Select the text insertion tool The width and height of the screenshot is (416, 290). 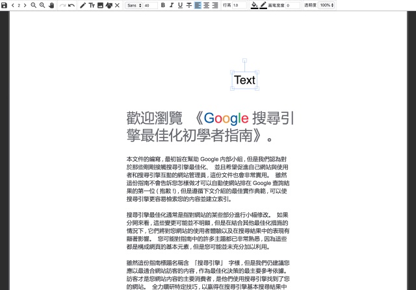point(92,5)
